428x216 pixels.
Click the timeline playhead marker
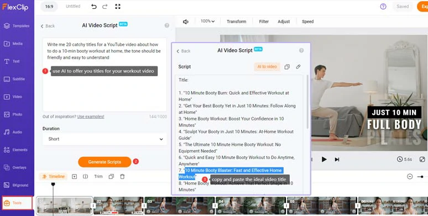coord(53,185)
